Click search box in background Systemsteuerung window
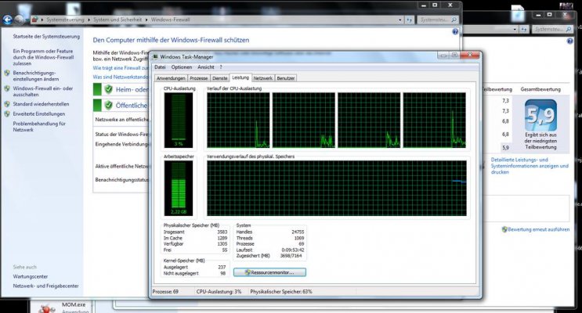The height and width of the screenshot is (313, 582). click(x=553, y=29)
